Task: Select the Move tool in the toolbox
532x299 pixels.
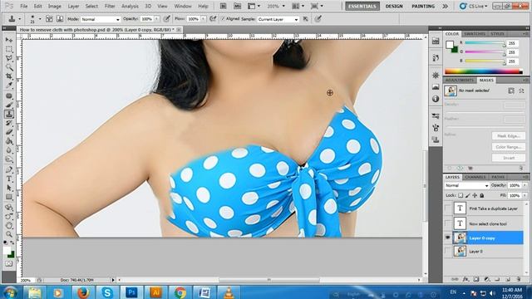Action: [x=9, y=41]
